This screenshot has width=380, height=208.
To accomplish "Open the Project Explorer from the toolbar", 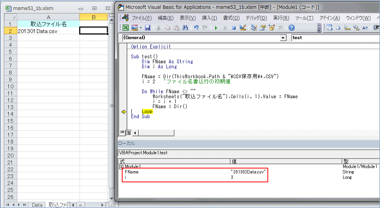I will (254, 28).
